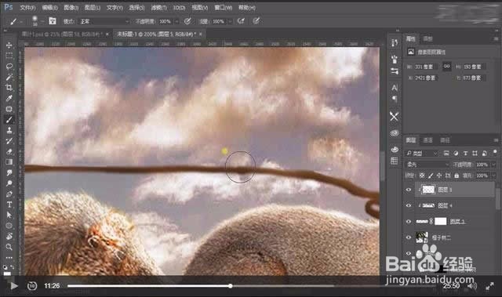The width and height of the screenshot is (502, 297).
Task: Hide the layer with white mask thumbnail
Action: point(409,221)
